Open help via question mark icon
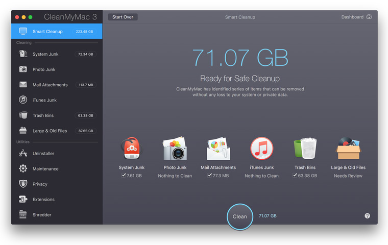Image resolution: width=388 pixels, height=245 pixels. coord(367,216)
